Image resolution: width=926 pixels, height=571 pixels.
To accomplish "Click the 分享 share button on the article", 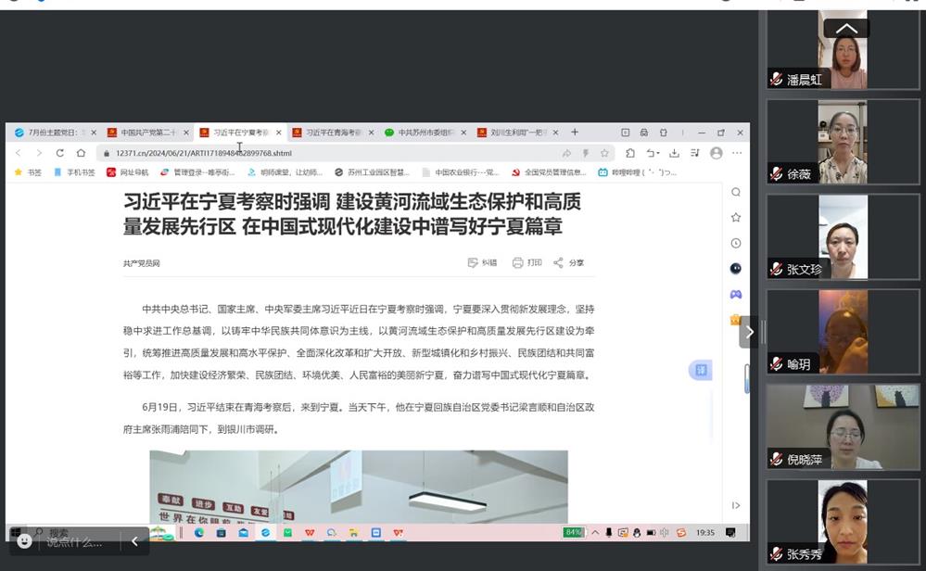I will pos(568,262).
